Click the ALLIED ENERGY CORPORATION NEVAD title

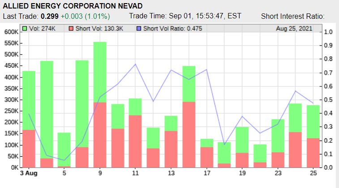point(73,6)
